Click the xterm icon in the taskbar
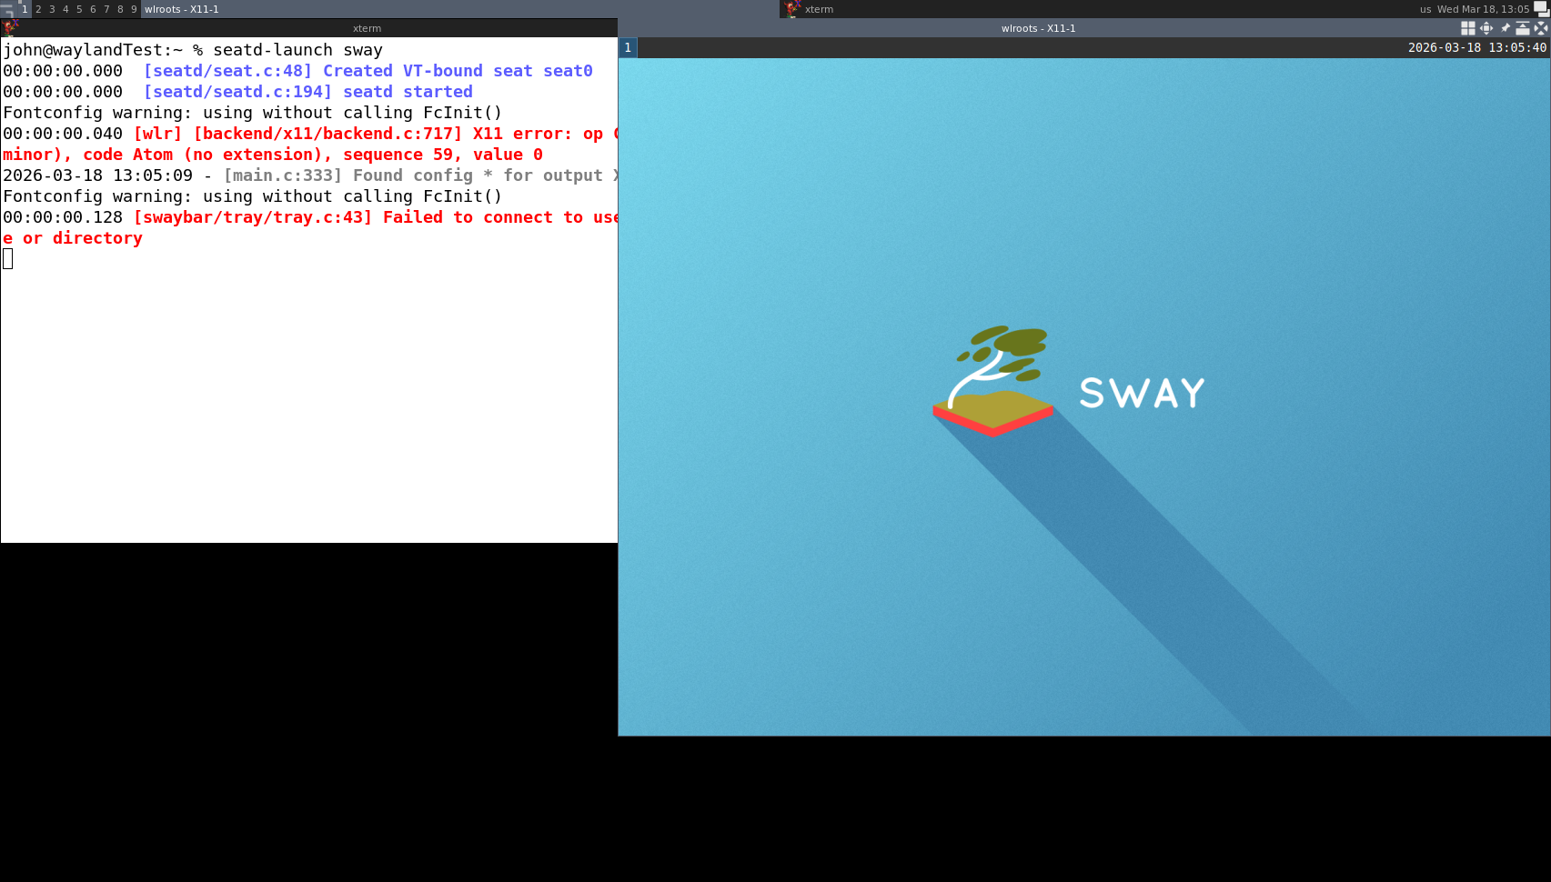Image resolution: width=1551 pixels, height=882 pixels. coord(792,9)
